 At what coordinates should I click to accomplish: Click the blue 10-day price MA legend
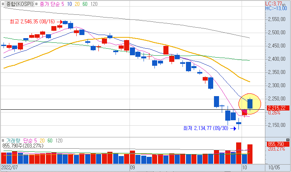(69, 4)
